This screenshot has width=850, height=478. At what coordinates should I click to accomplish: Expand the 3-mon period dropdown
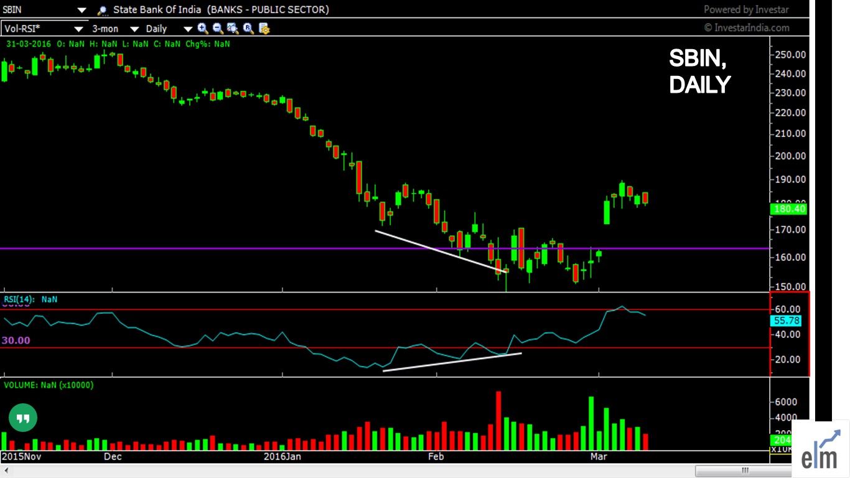(x=134, y=29)
